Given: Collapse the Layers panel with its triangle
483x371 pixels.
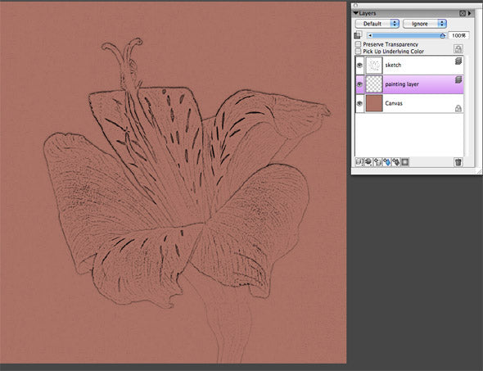Looking at the screenshot, I should coord(356,13).
